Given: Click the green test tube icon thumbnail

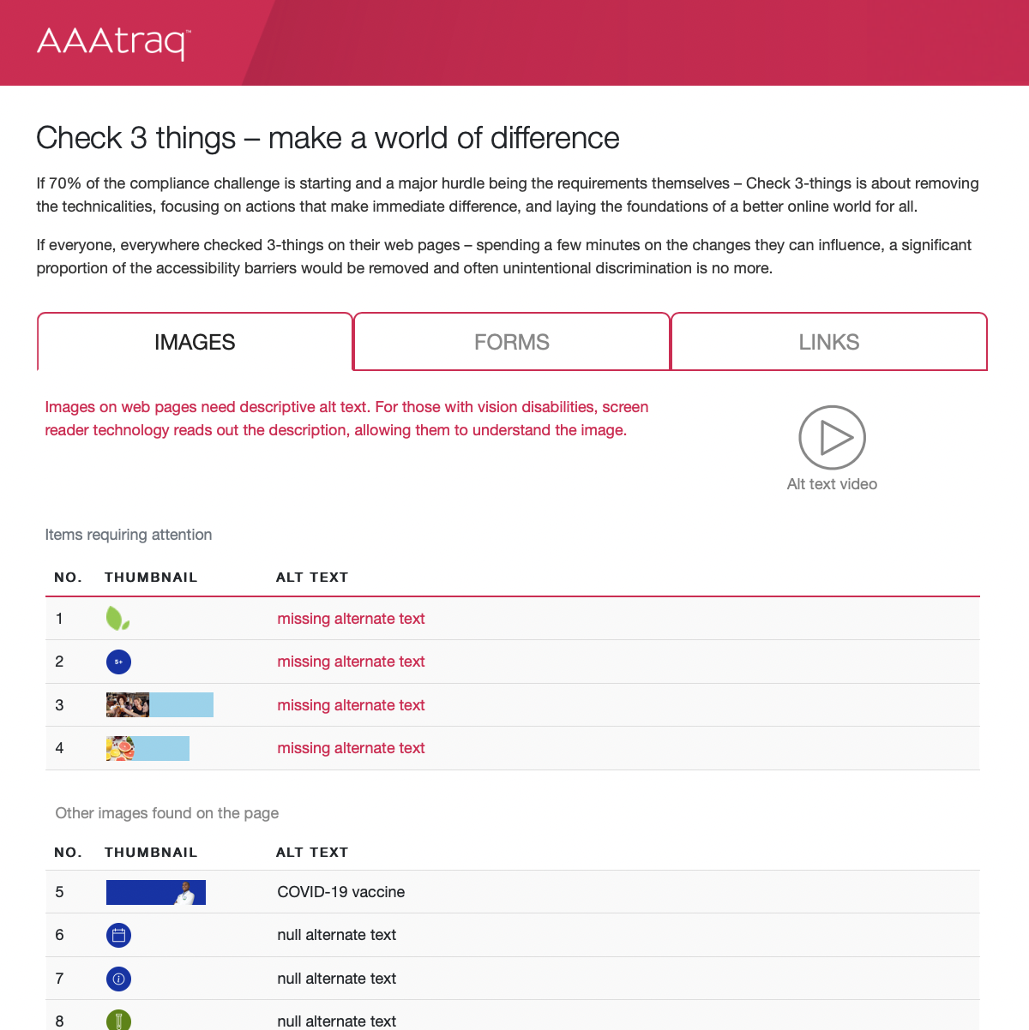Looking at the screenshot, I should tap(118, 1020).
